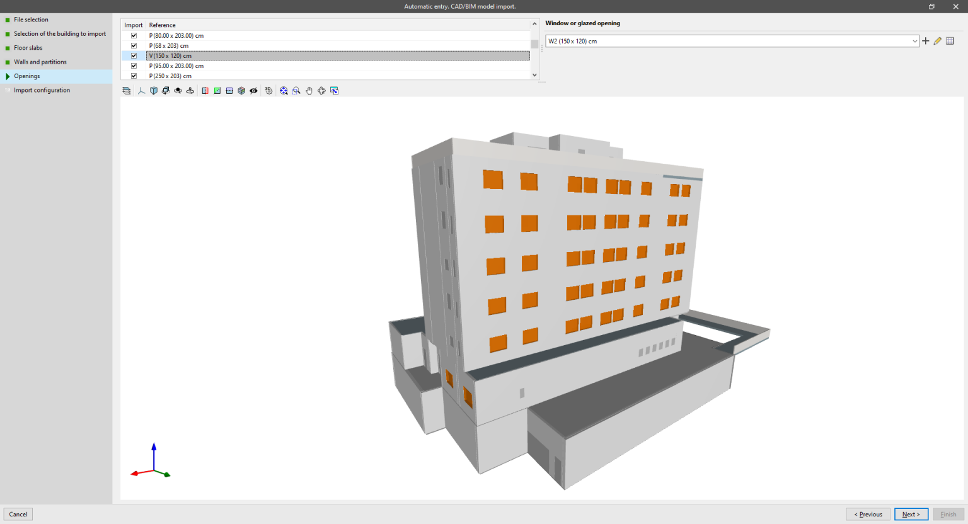The width and height of the screenshot is (968, 524).
Task: Click the isometric cube view icon
Action: point(153,90)
